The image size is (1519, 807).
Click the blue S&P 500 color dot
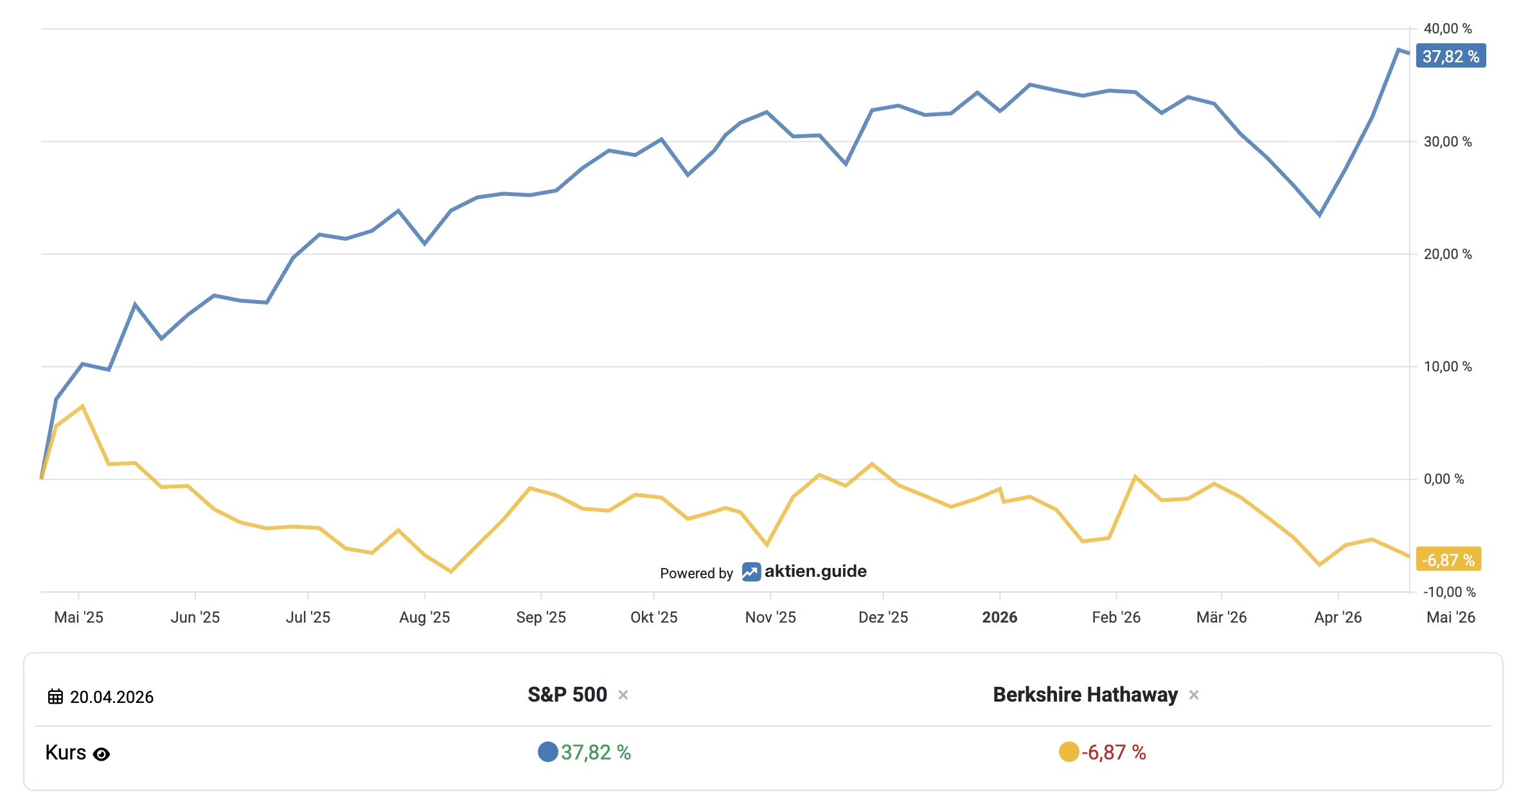[x=547, y=752]
